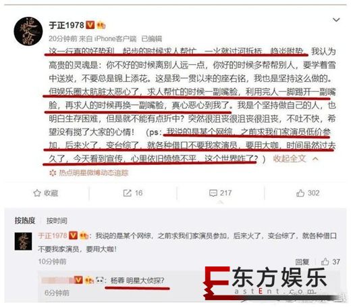
Task: Like the comment with thumbs-up 37
Action: pos(325,262)
